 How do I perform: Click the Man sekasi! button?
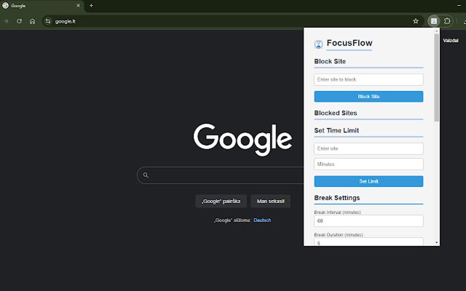click(270, 201)
